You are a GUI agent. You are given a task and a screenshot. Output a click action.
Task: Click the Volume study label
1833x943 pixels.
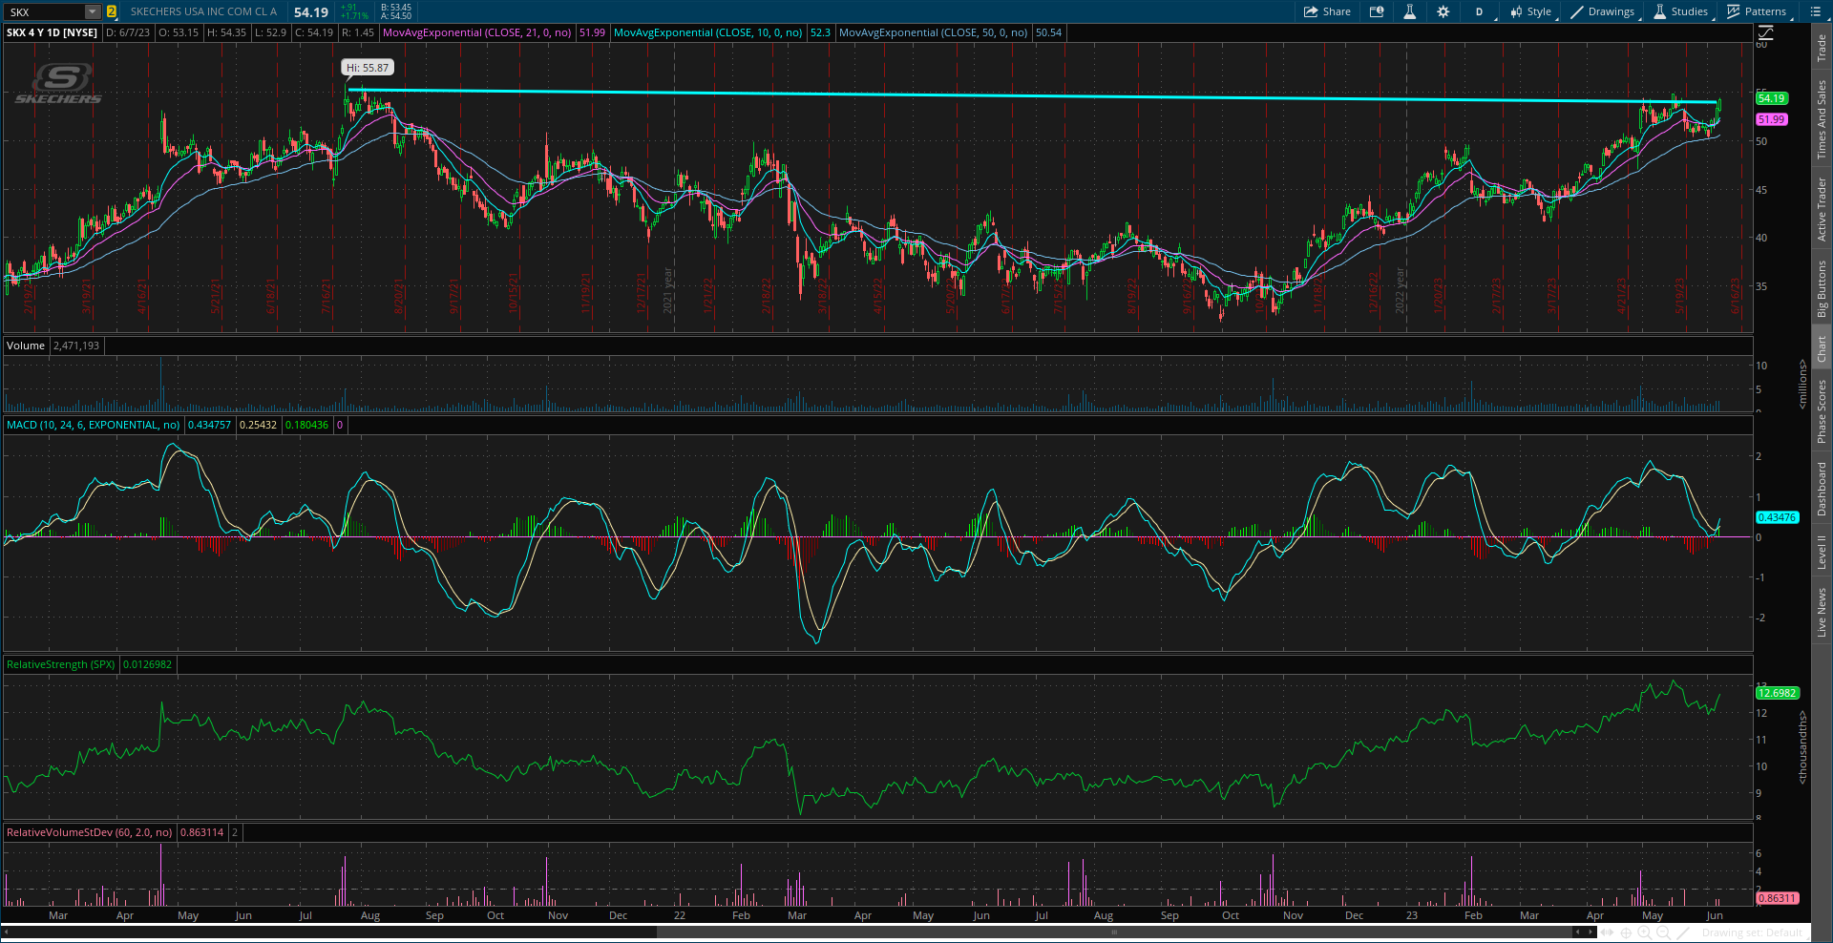26,346
